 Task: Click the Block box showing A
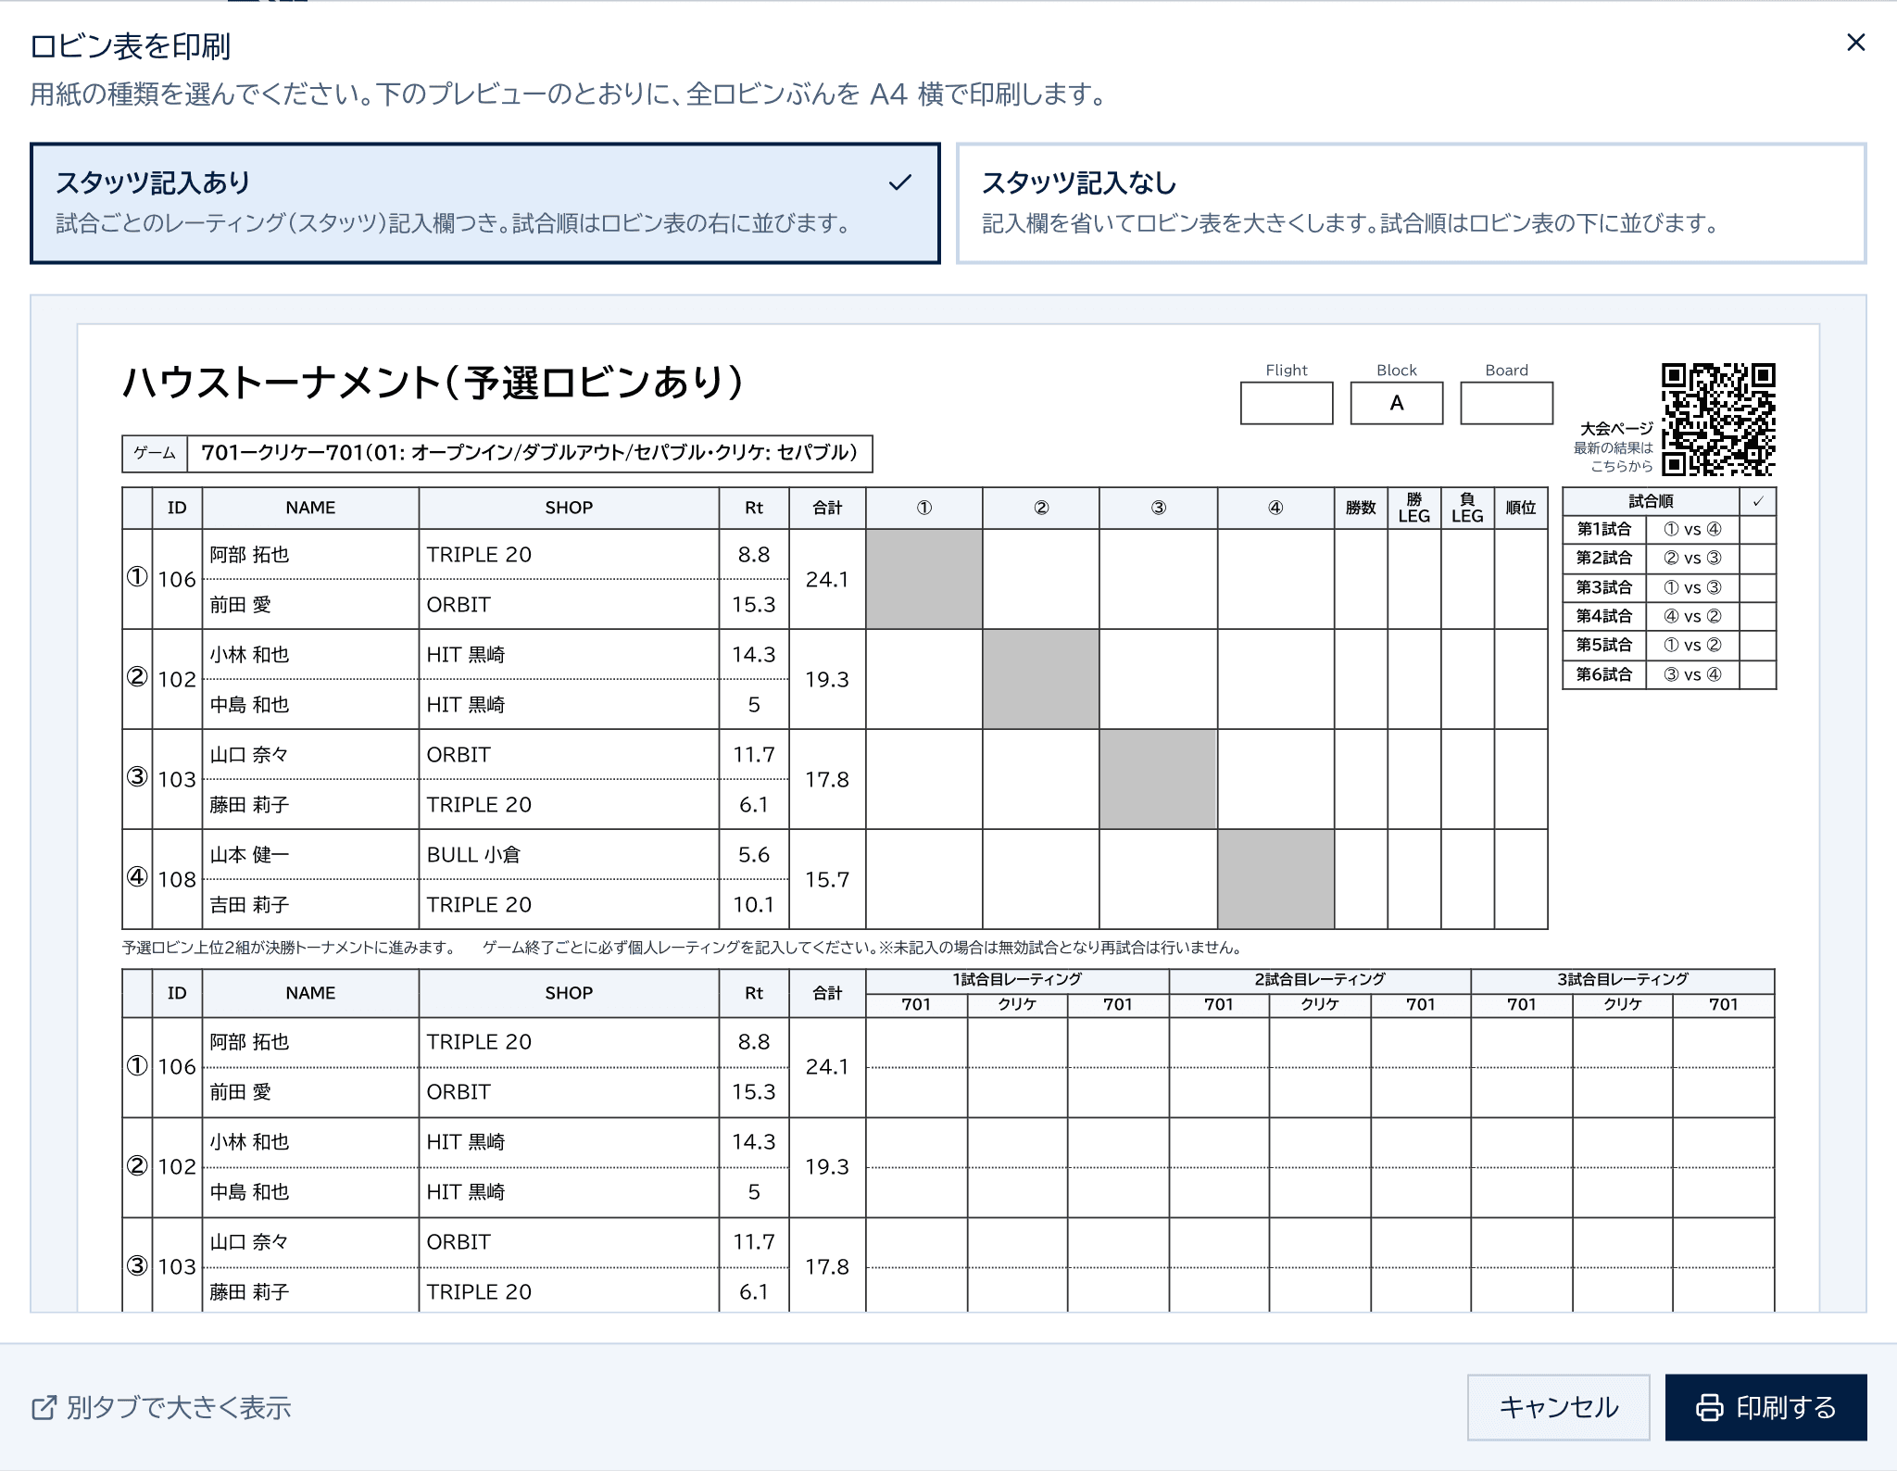click(1396, 403)
